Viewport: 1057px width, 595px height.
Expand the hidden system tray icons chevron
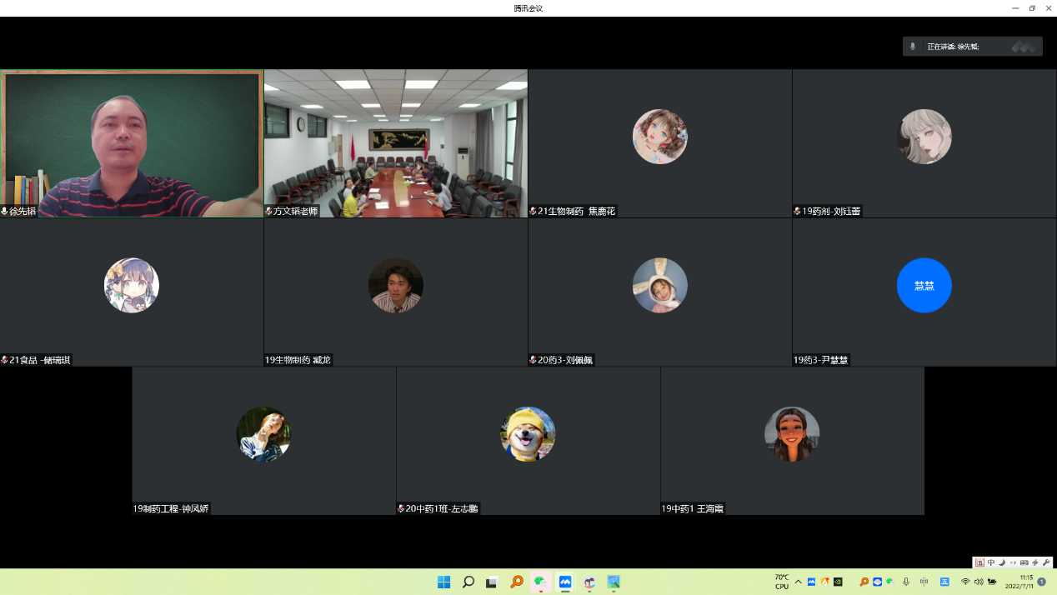(x=798, y=582)
